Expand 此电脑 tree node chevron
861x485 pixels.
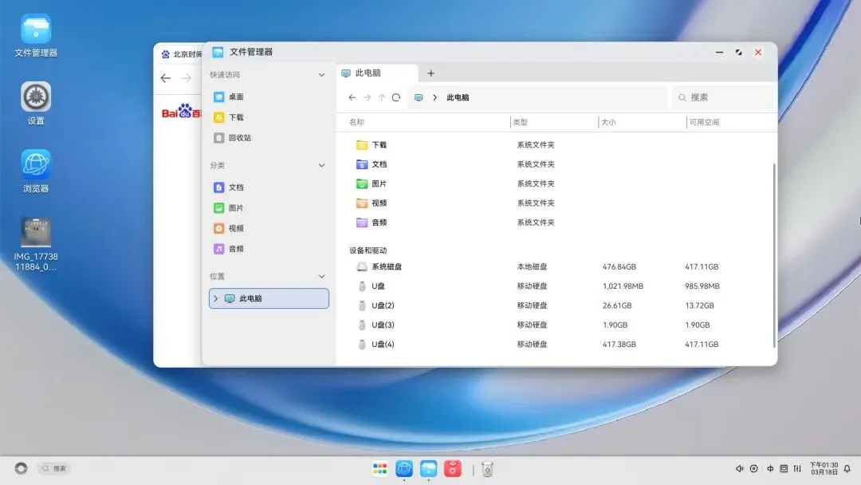(x=216, y=298)
